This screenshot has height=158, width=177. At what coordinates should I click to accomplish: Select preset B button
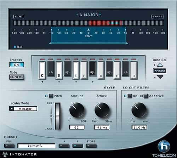[78, 146]
